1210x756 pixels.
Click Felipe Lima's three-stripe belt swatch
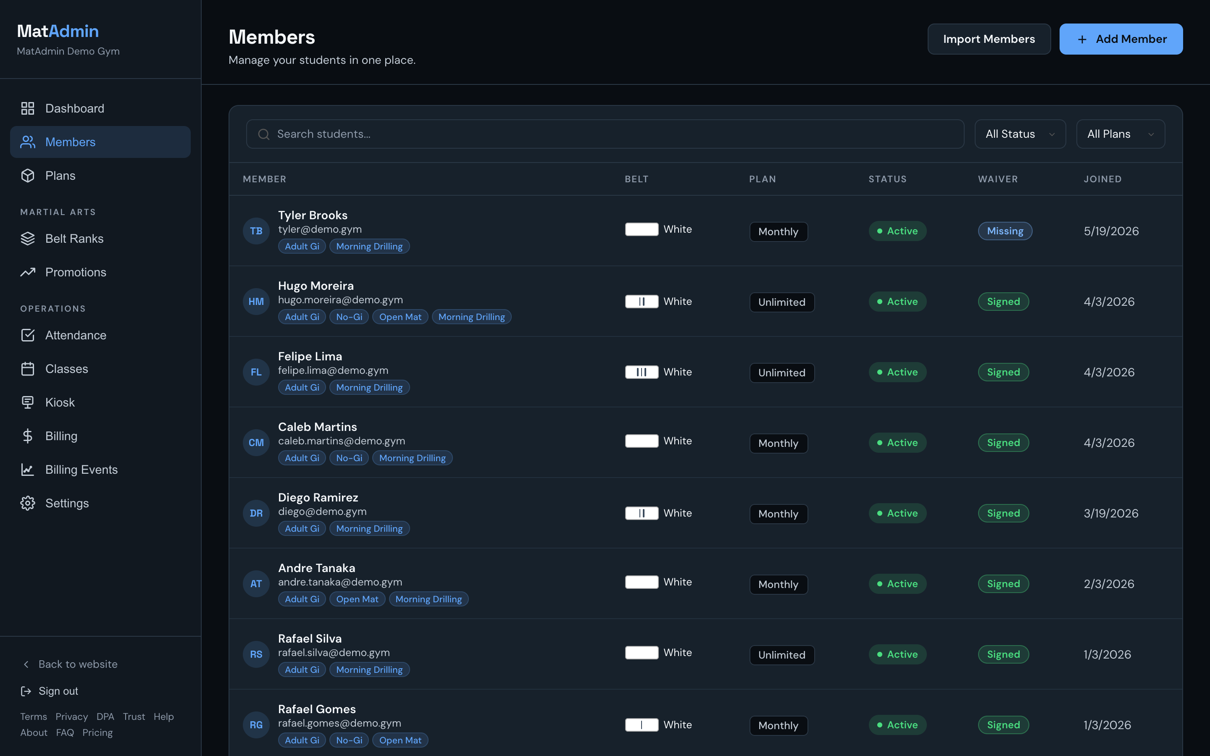click(642, 372)
